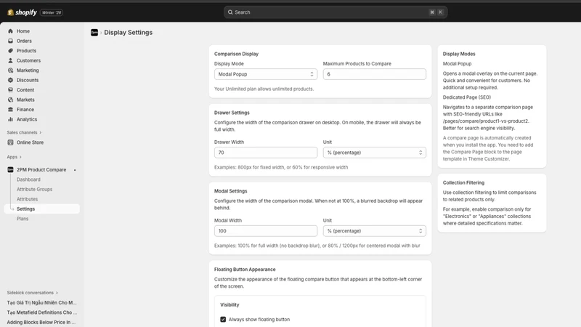Screen dimensions: 581x327
Task: Click 'Dedicated Page (SEO)' text
Action: click(466, 97)
